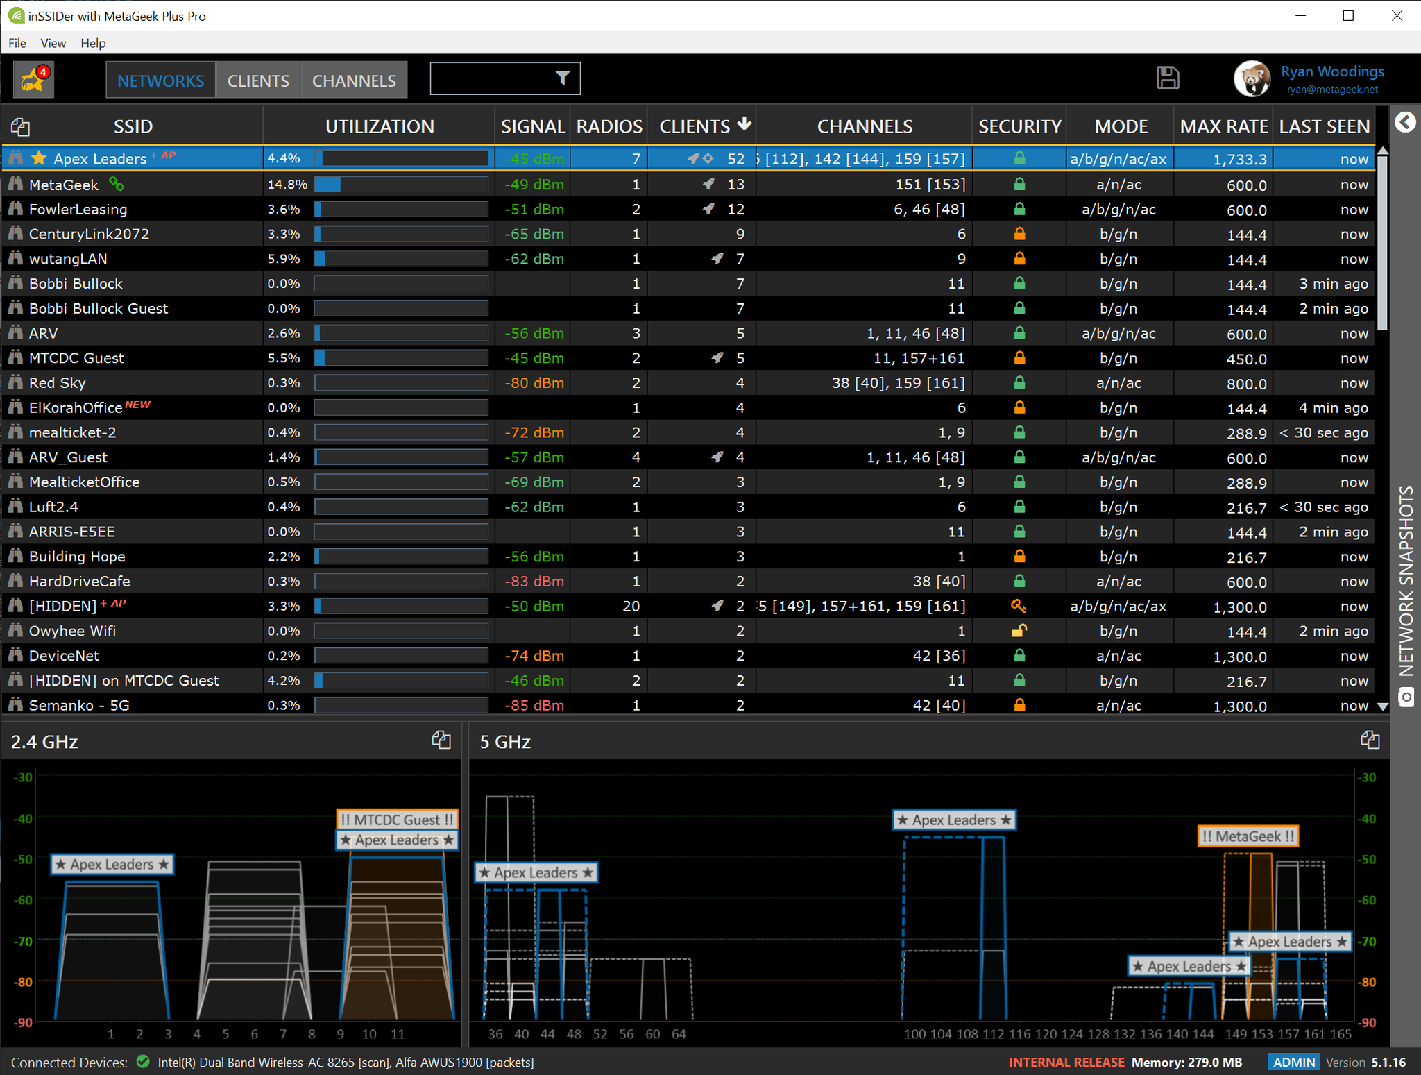1421x1075 pixels.
Task: Click the binoculars icon for Red Sky
Action: 15,382
